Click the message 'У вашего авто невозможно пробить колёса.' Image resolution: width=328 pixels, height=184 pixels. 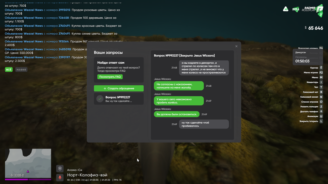[x=179, y=101]
